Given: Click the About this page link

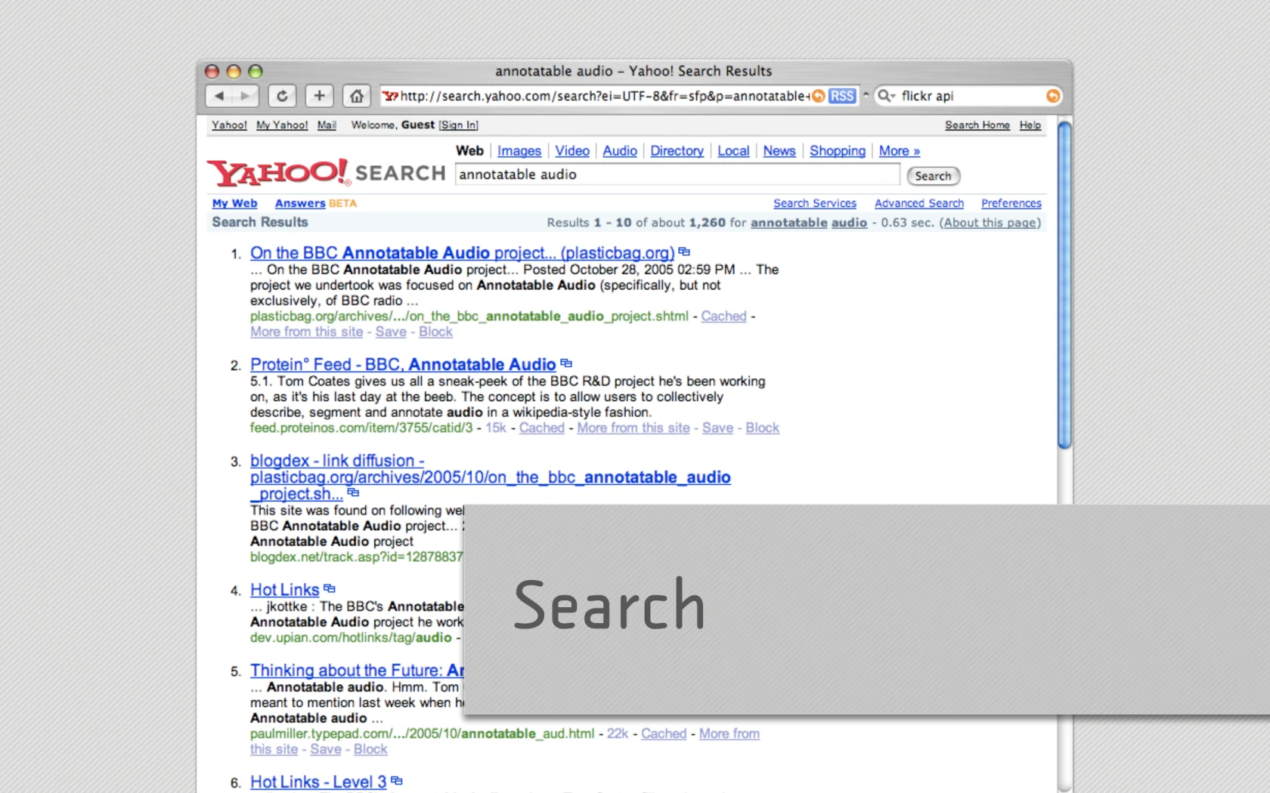Looking at the screenshot, I should [990, 223].
